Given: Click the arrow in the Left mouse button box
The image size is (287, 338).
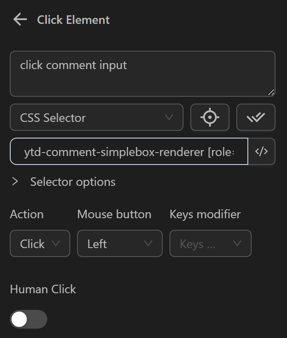Looking at the screenshot, I should pos(148,243).
